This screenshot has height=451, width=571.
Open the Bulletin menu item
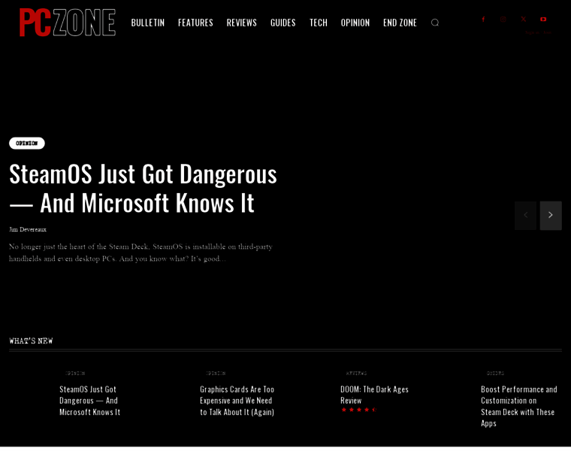[147, 23]
